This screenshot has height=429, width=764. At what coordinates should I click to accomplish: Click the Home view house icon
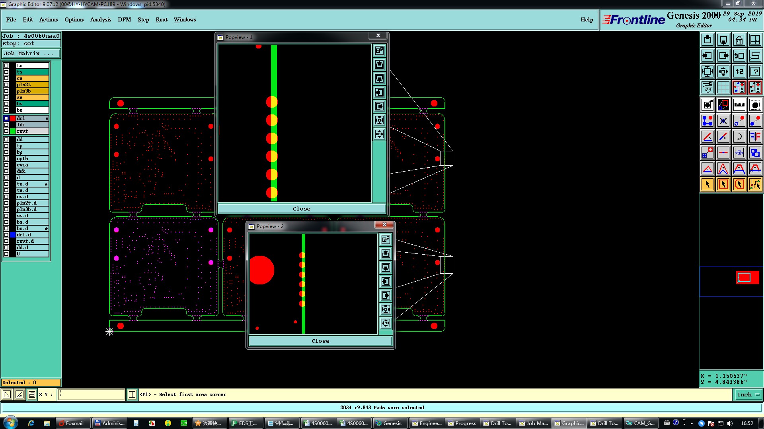click(739, 40)
